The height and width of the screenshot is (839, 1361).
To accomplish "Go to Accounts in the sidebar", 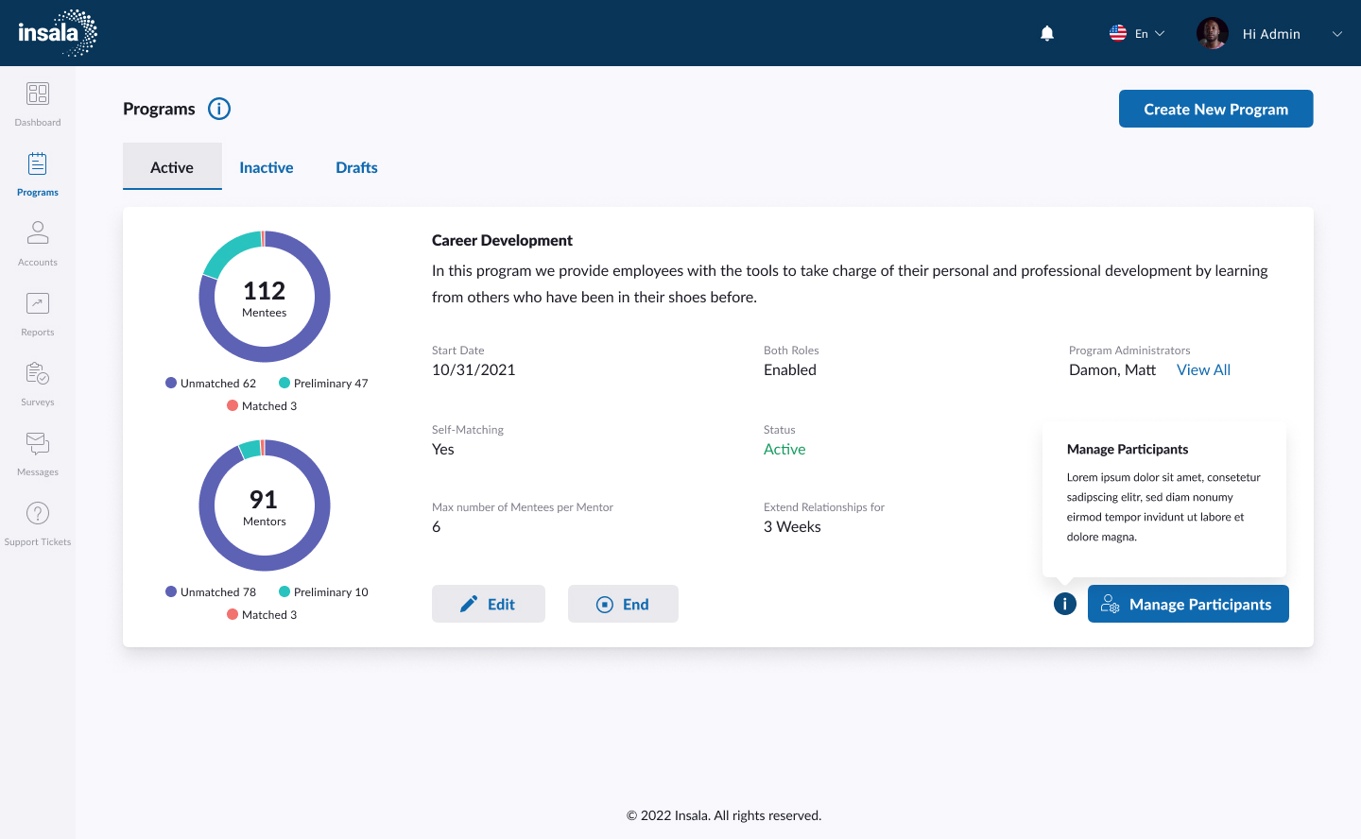I will 38,232.
